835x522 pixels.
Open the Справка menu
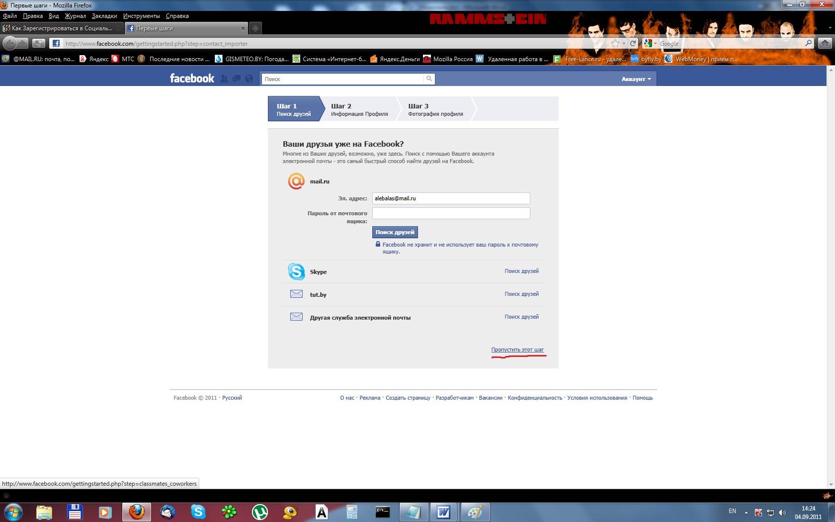tap(177, 16)
